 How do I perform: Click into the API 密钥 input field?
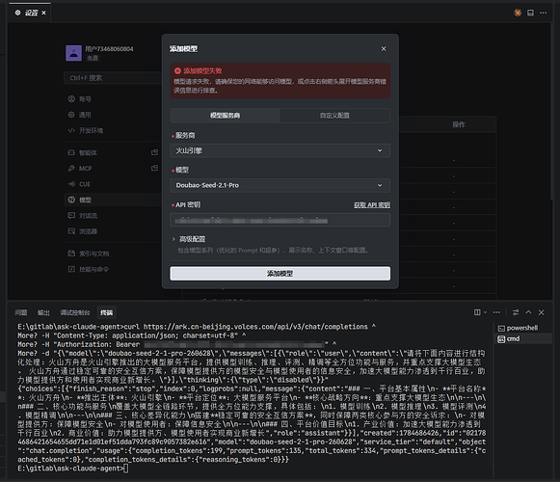280,220
